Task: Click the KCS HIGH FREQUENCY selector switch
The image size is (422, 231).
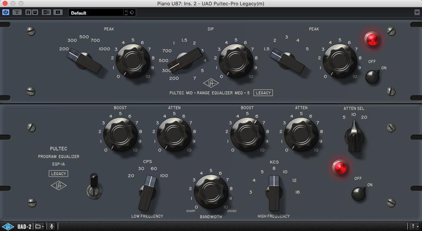Action: (x=274, y=193)
